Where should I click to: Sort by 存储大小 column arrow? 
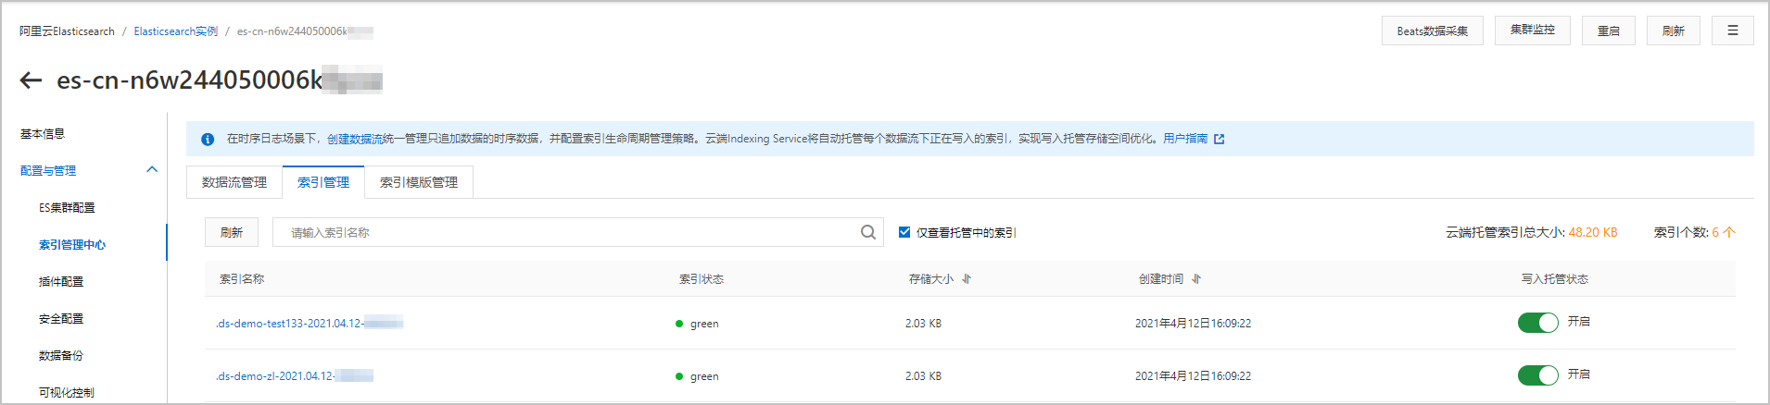967,279
